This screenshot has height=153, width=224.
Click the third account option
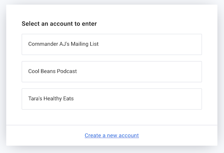click(112, 99)
